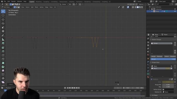Jump to timeline start
This screenshot has height=99, width=177.
pyautogui.click(x=67, y=88)
